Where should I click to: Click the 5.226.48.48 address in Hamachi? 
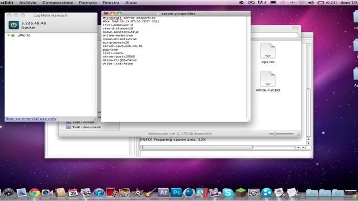coord(34,23)
